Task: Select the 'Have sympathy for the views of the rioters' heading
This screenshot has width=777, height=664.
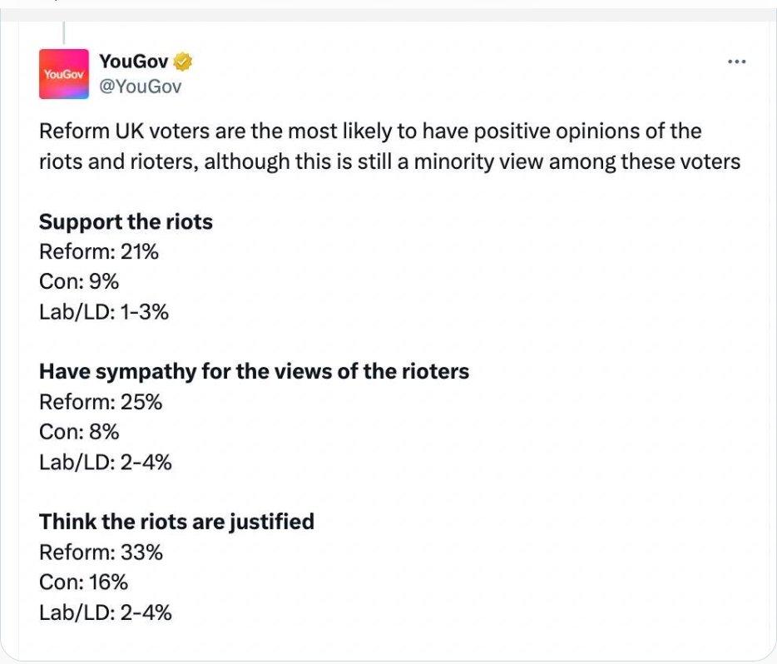Action: tap(254, 372)
